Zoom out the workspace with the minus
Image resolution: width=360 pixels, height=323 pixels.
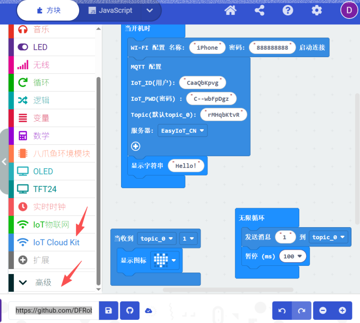323,310
